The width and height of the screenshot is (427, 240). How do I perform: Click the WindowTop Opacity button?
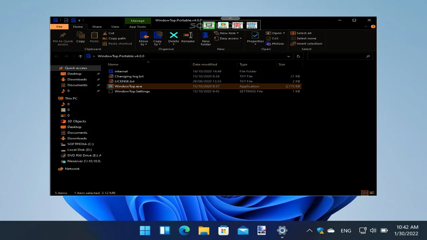point(252,25)
